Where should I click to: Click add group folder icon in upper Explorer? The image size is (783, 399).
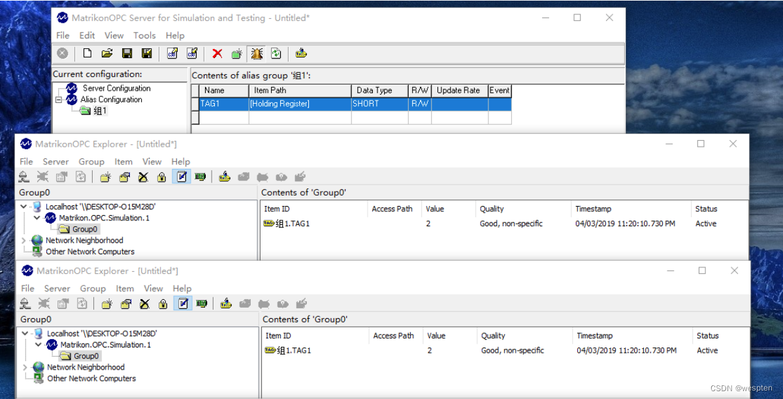coord(105,177)
